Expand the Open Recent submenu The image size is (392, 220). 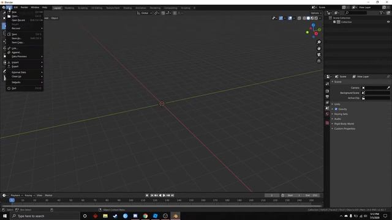pos(24,20)
